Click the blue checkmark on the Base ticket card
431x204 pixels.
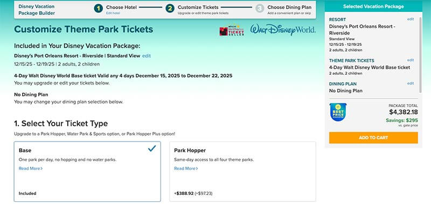pyautogui.click(x=152, y=149)
